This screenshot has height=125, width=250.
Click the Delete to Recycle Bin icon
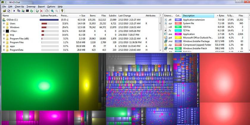point(37,11)
